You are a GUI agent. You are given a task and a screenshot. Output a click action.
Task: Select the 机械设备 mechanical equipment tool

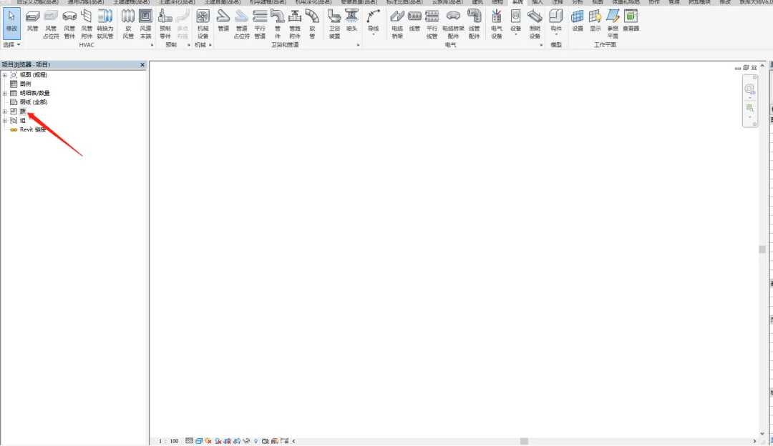203,24
